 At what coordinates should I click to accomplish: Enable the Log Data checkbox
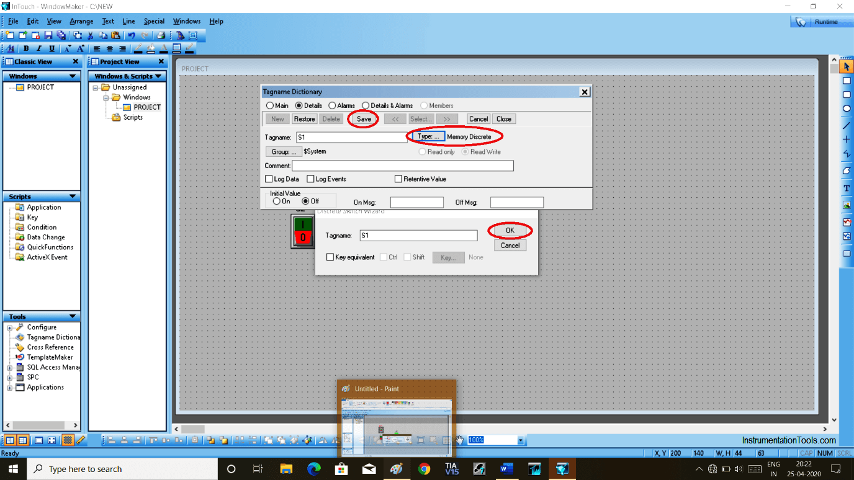269,179
